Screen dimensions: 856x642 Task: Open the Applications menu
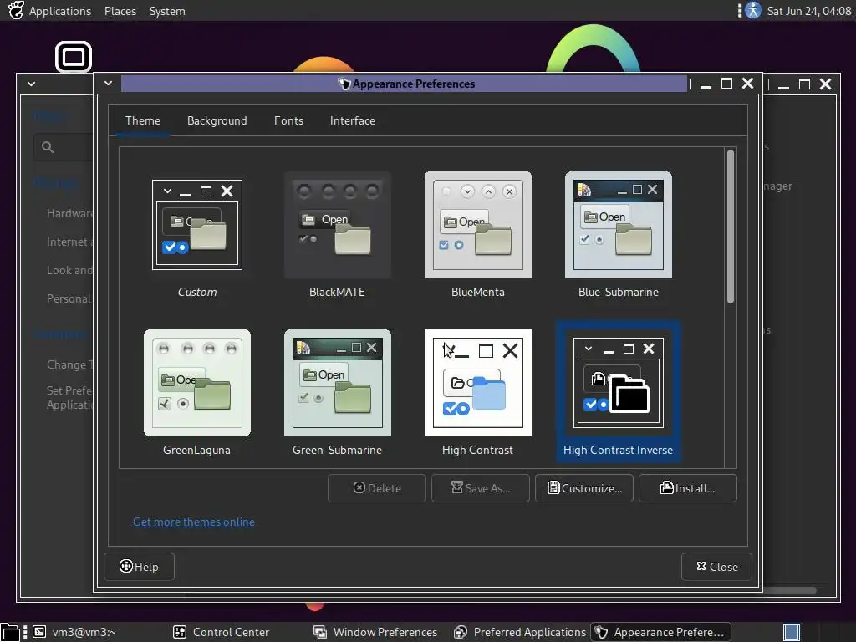point(60,11)
